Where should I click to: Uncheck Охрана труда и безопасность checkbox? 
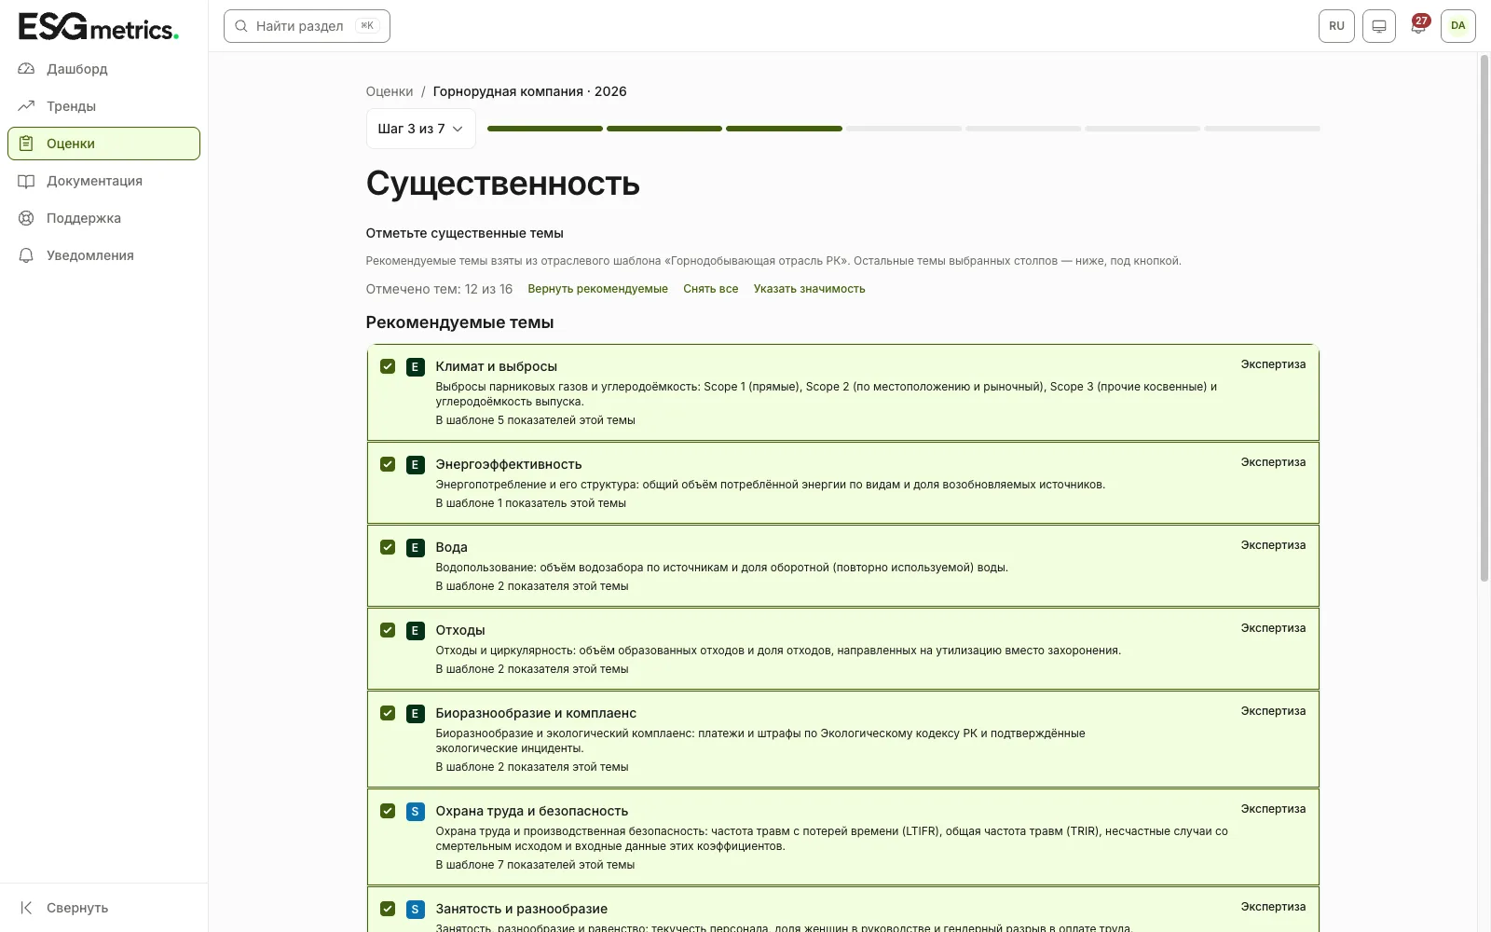388,811
